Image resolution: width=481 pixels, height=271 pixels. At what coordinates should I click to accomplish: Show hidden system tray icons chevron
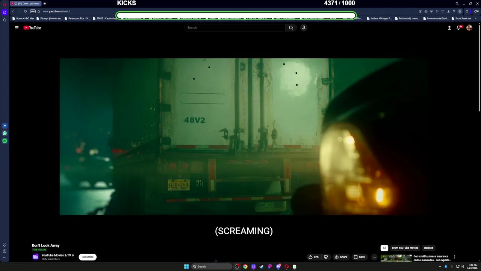coord(440,266)
